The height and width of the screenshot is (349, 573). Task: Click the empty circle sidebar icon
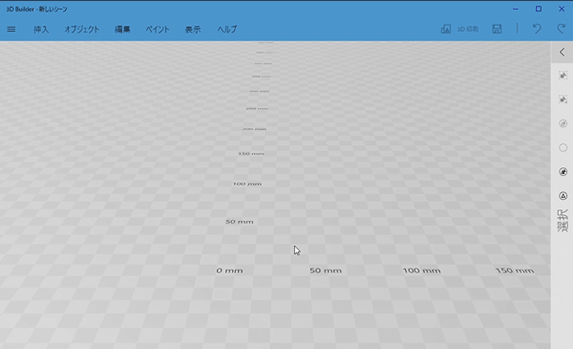coord(562,148)
